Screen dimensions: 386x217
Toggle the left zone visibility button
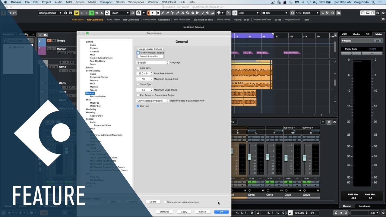(363, 13)
